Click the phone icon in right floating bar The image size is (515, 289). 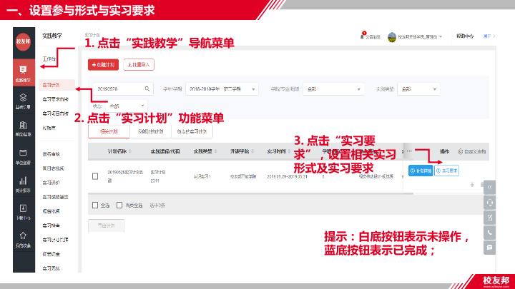pyautogui.click(x=490, y=232)
